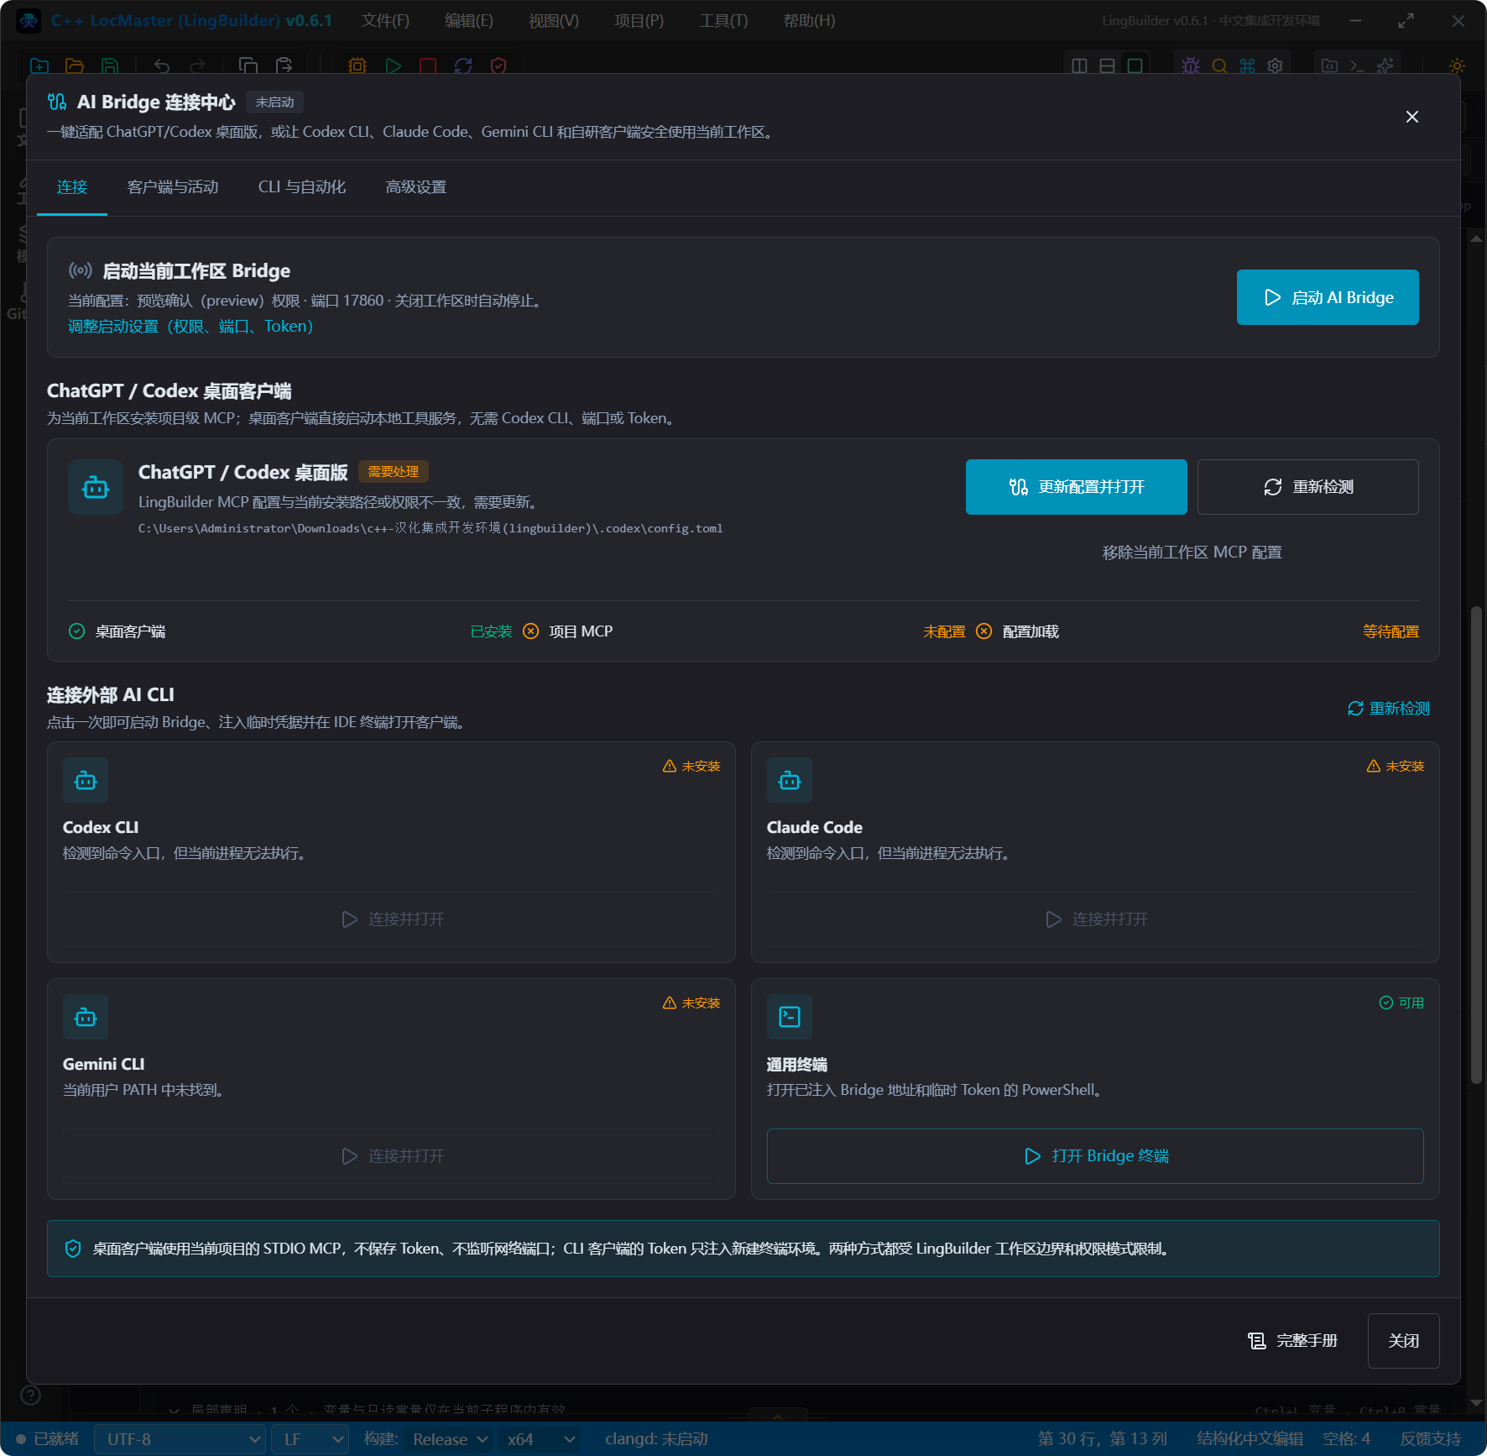Screen dimensions: 1487x1456
Task: Click the robot icon on Gemini CLI card
Action: (86, 1018)
